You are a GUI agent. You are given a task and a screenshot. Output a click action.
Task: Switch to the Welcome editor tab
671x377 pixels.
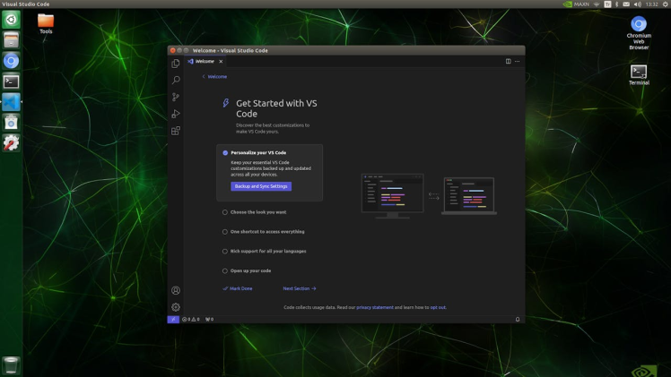(204, 62)
